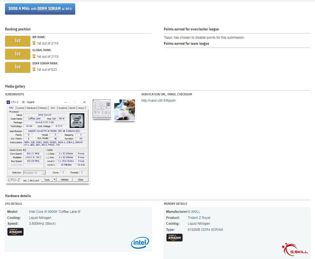Switch to the CPU tab in CPU-Z
This screenshot has height=259, width=315.
coord(11,108)
